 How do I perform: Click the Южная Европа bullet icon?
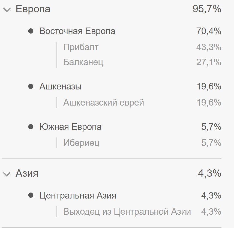coord(31,127)
